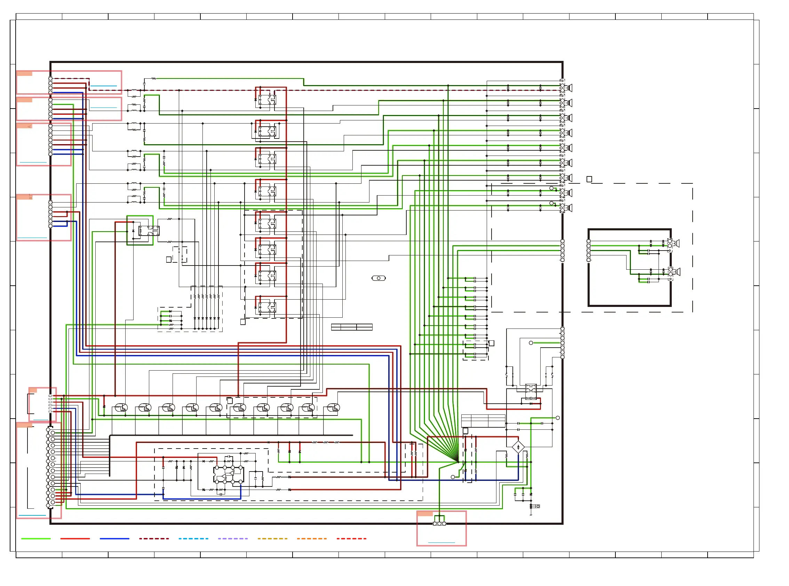Select the relay inside the green outlined box
789x586 pixels.
[x=149, y=231]
